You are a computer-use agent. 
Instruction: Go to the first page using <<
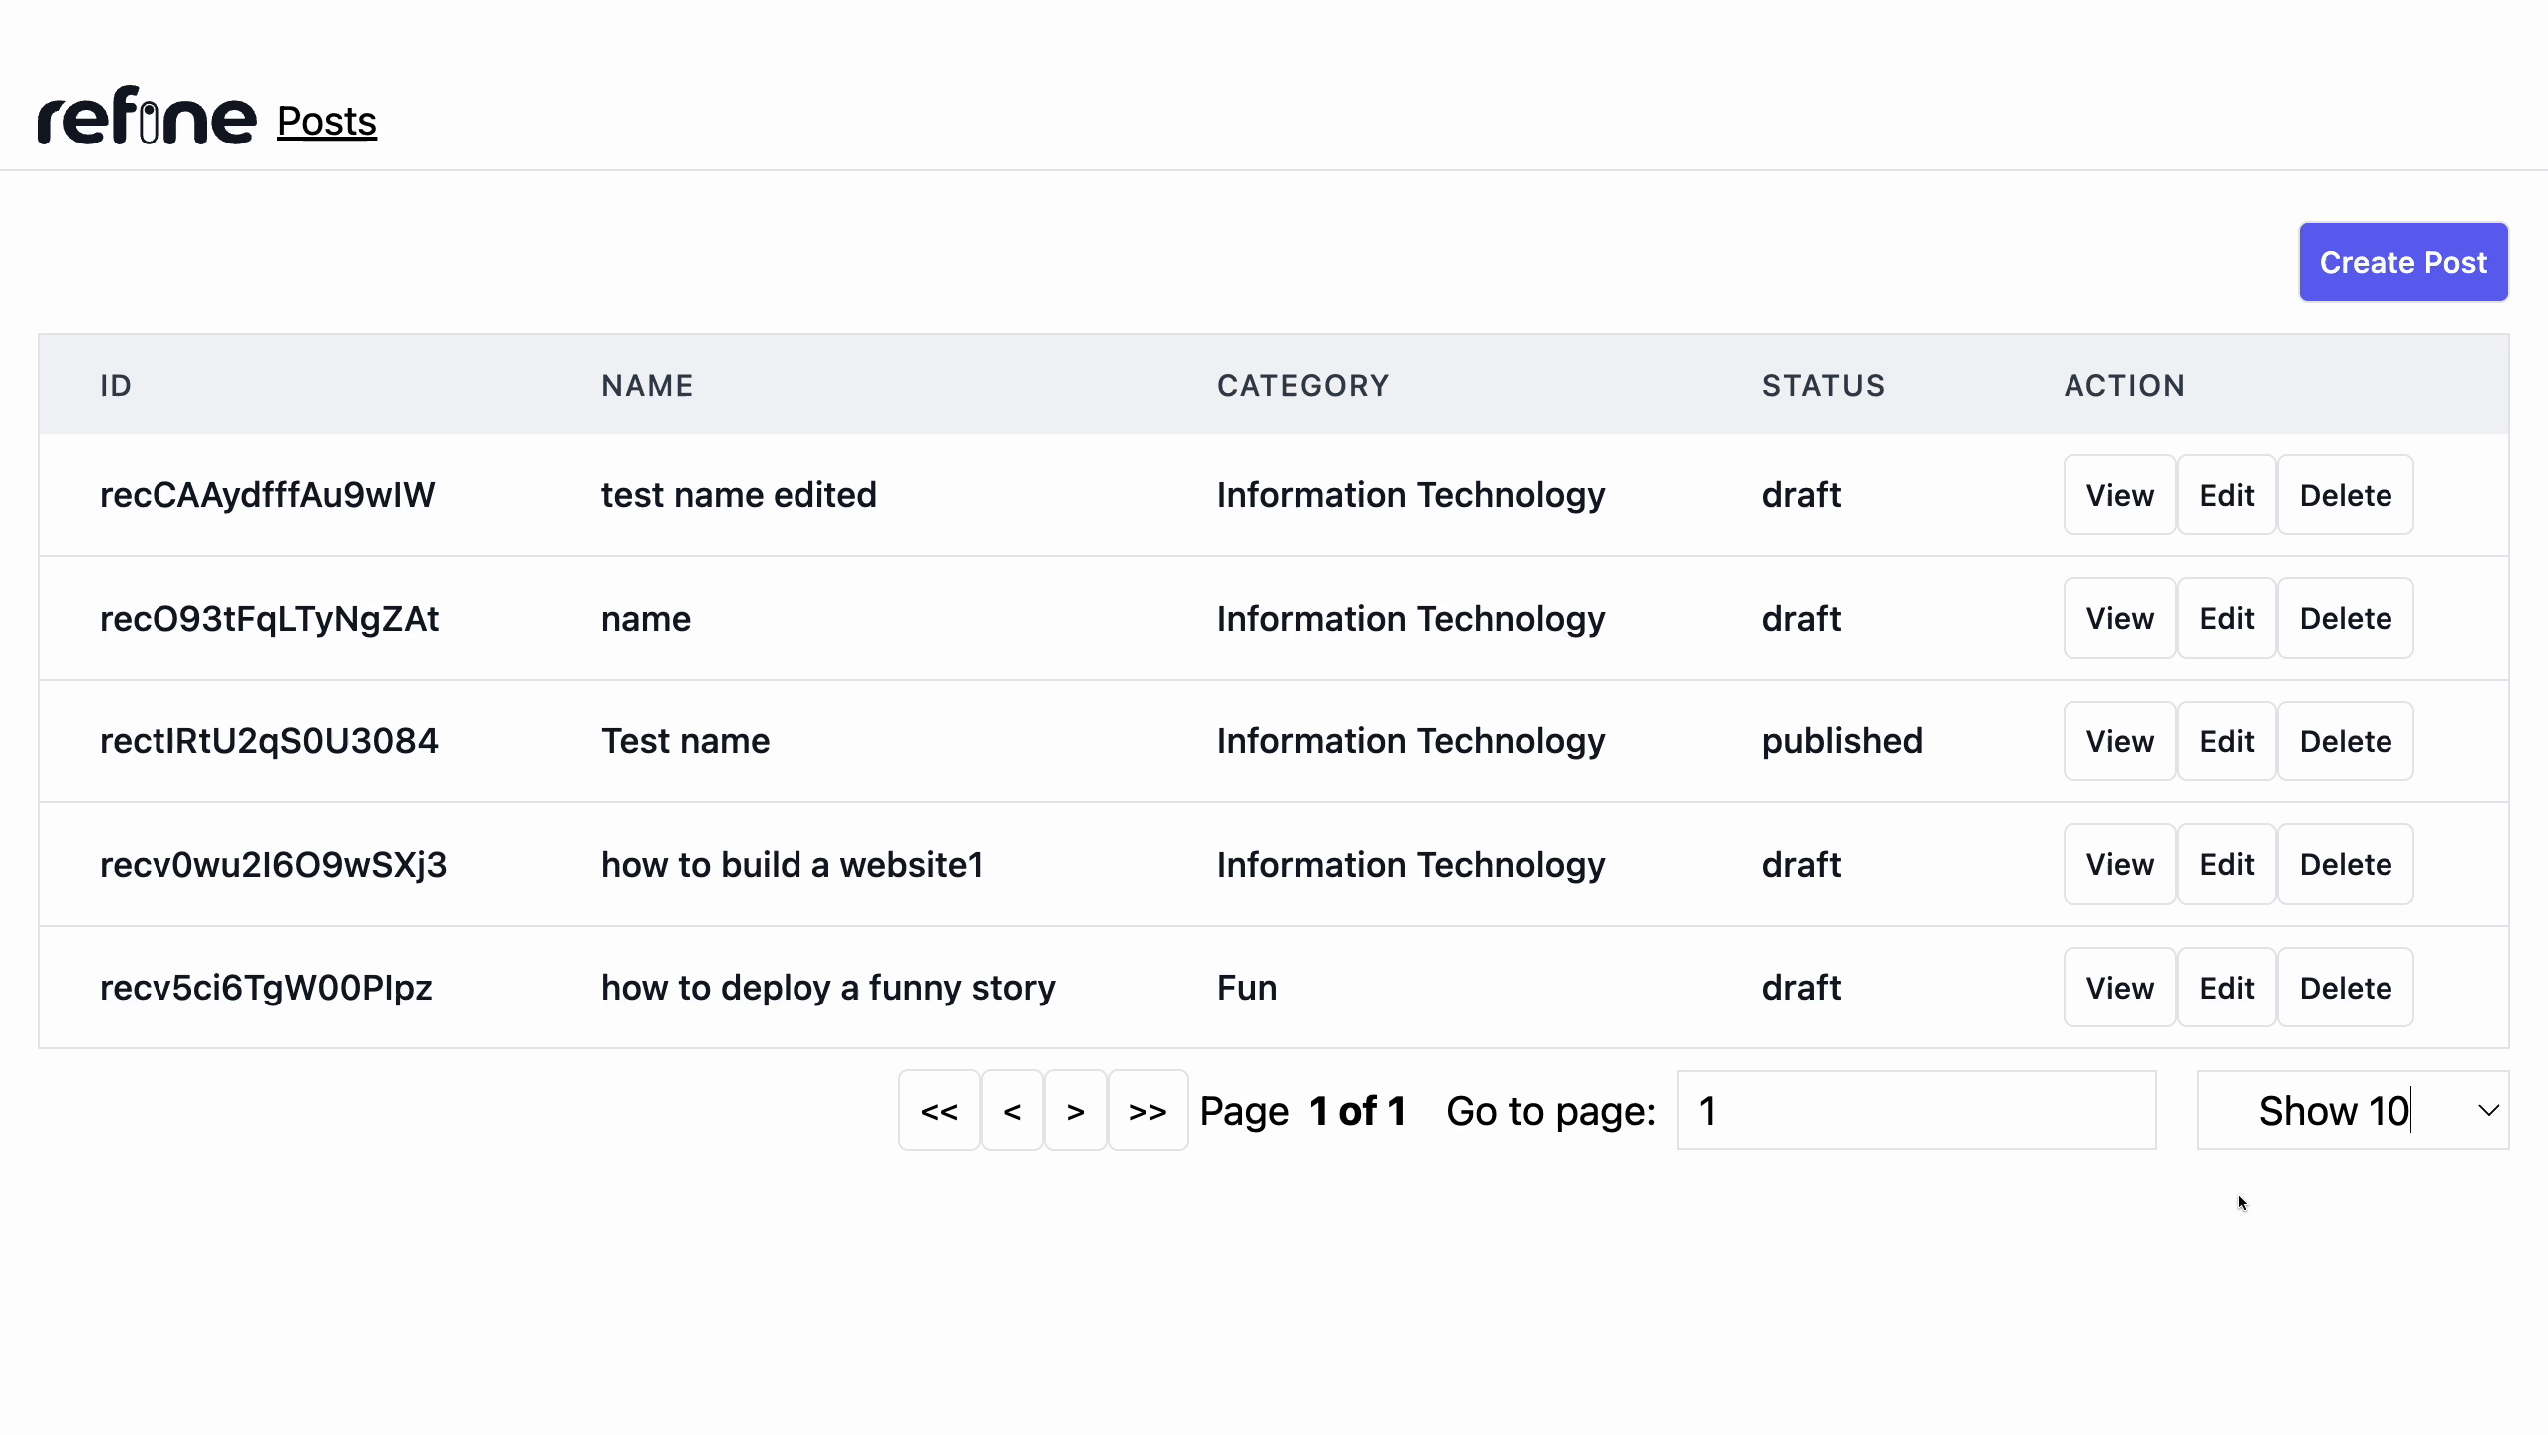point(938,1109)
